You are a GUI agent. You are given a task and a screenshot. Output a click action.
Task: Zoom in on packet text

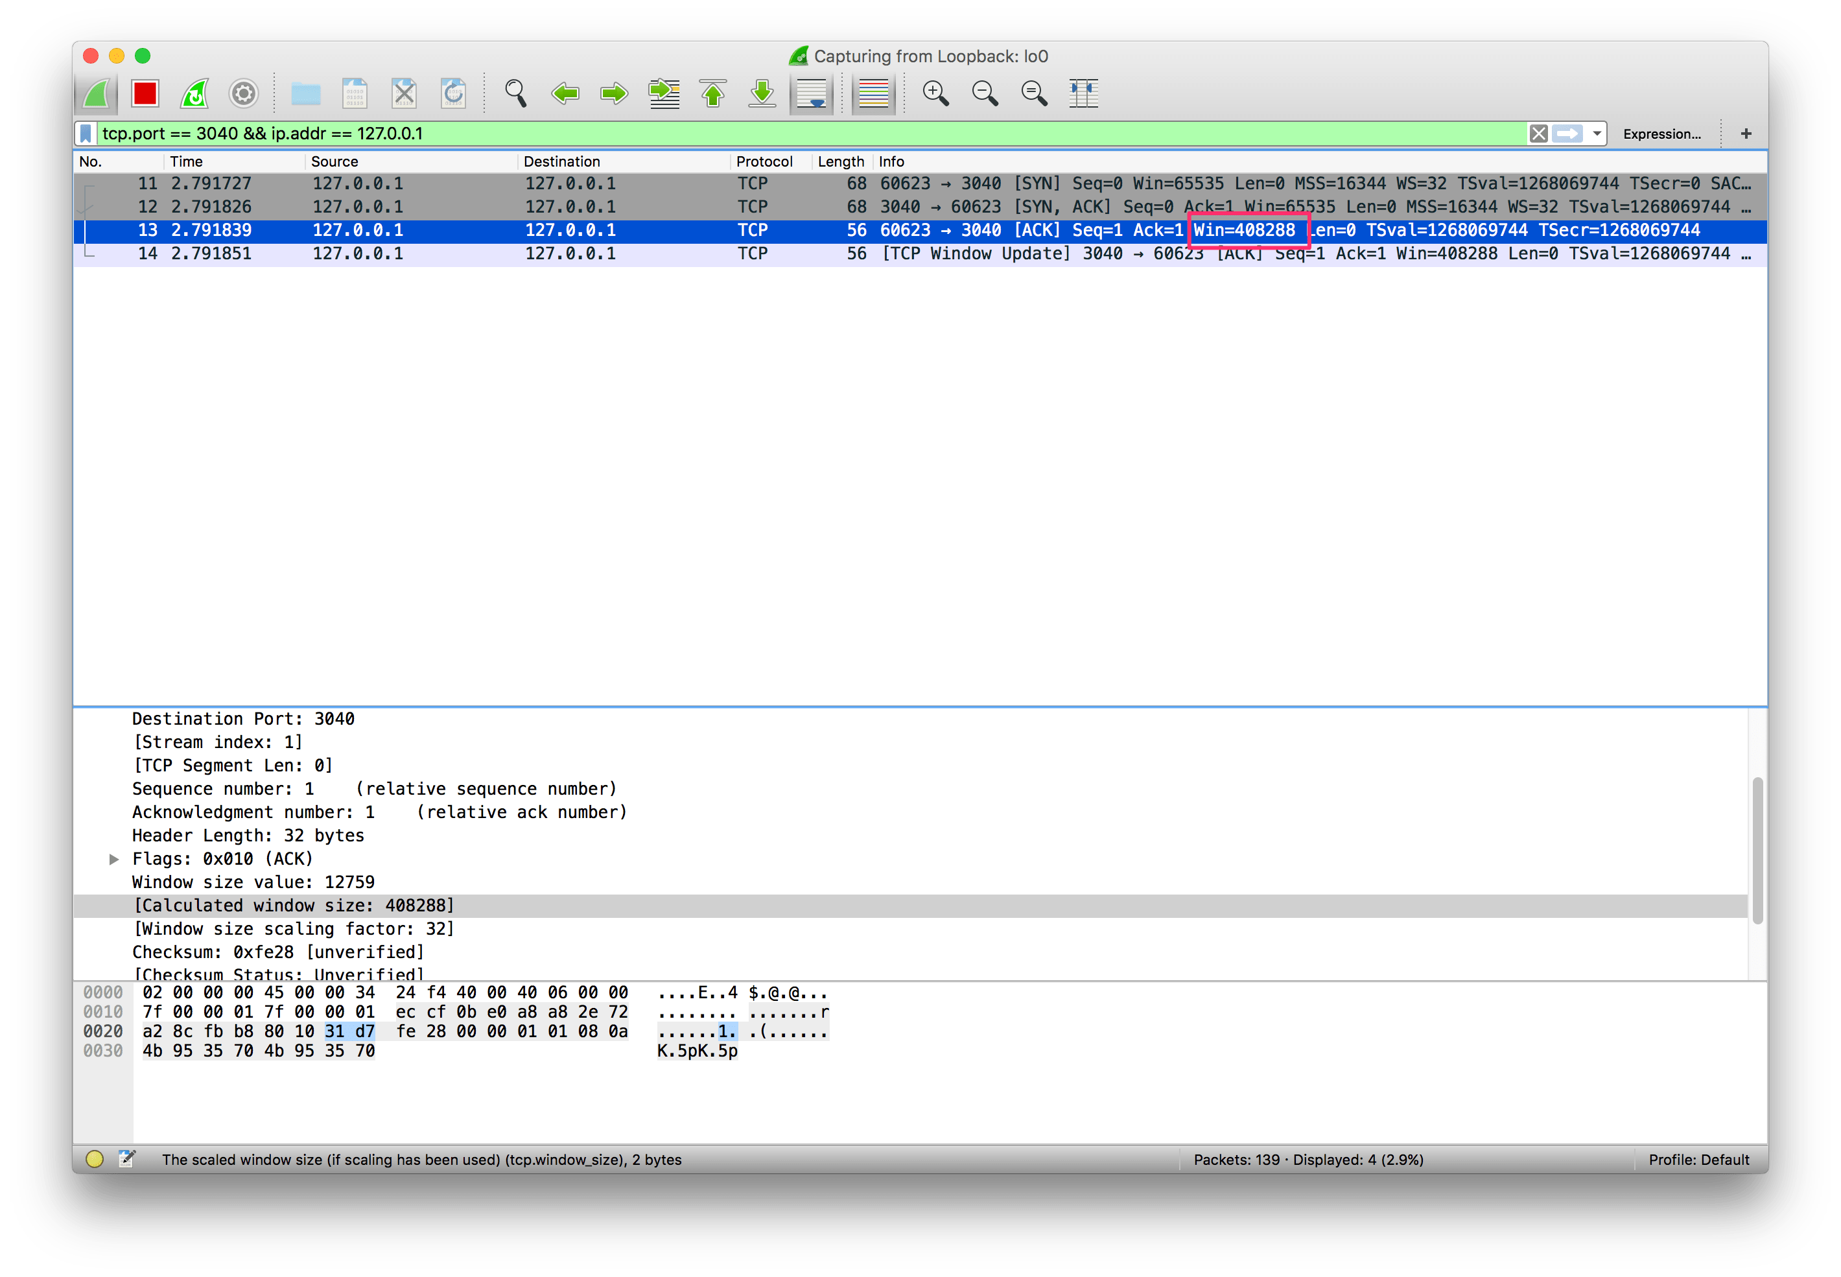[x=935, y=93]
